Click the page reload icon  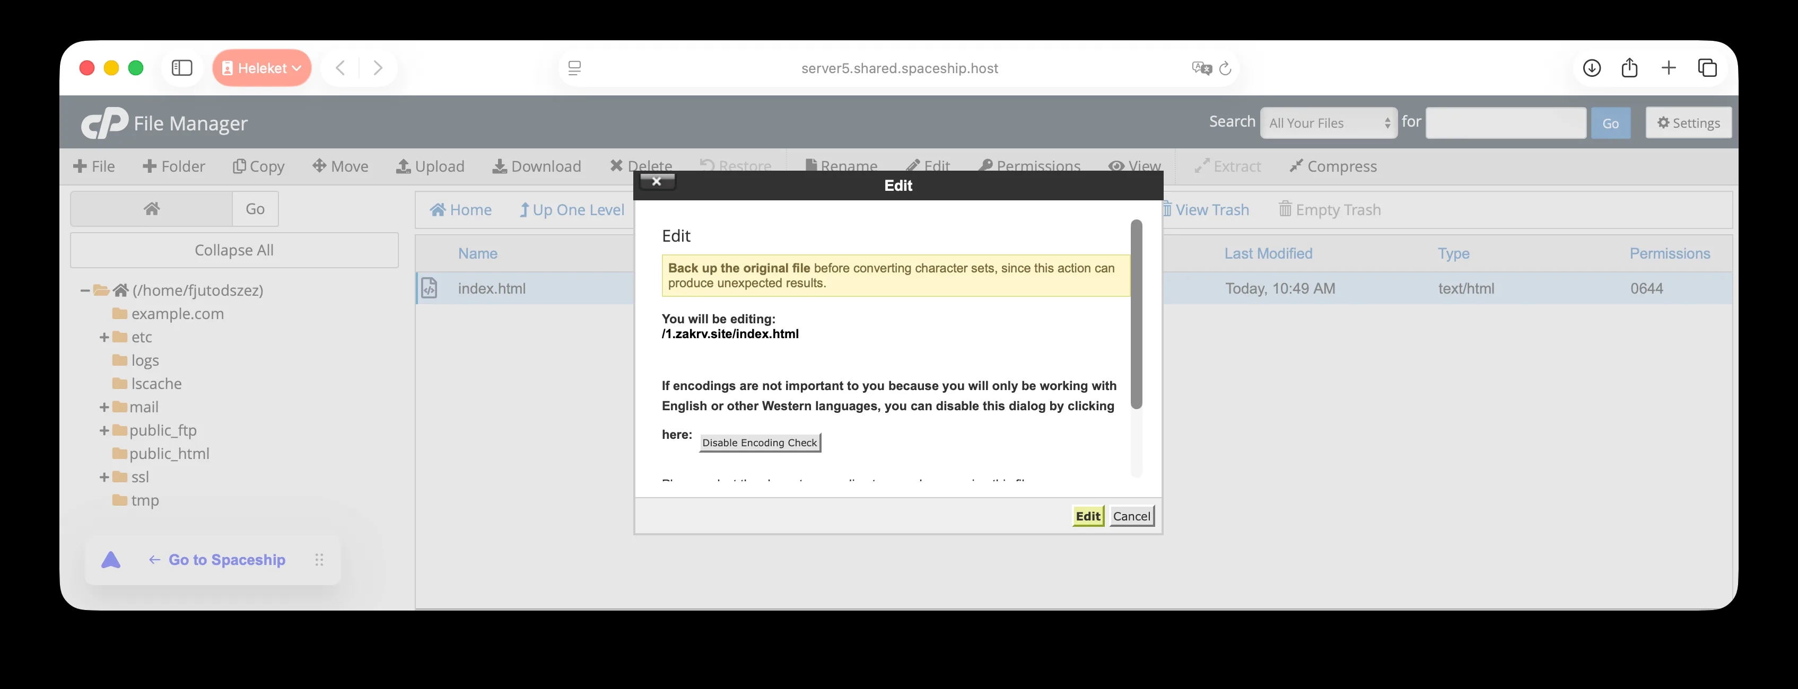pos(1225,68)
